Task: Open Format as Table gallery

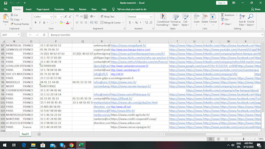Action: point(175,20)
